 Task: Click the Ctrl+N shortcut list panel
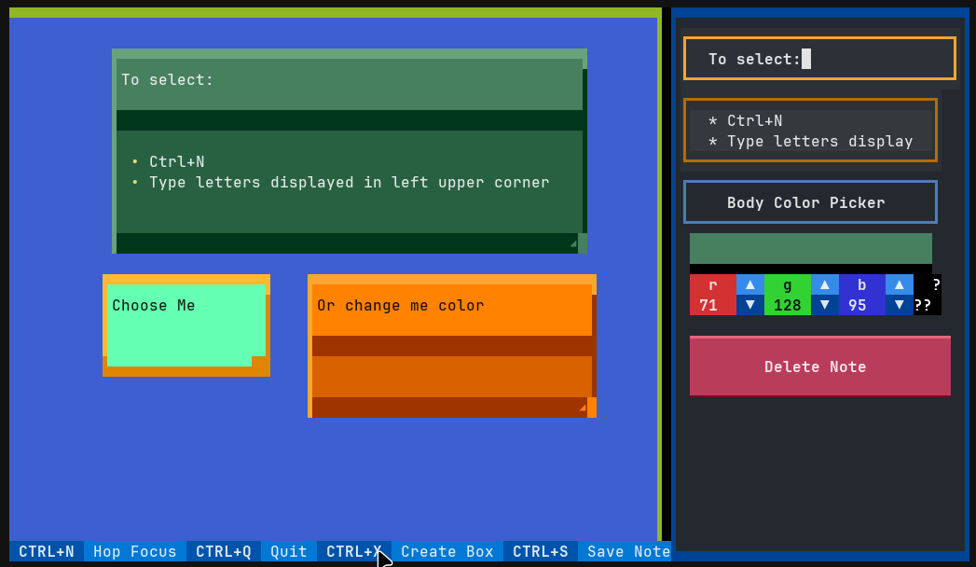coord(809,131)
